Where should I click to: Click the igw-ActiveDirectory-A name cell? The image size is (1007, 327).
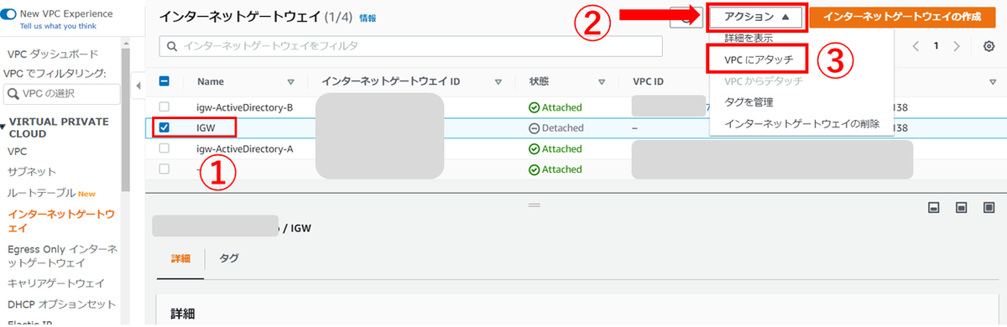click(x=244, y=148)
